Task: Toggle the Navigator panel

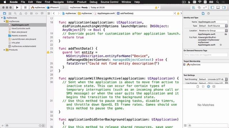Action: coord(212,7)
